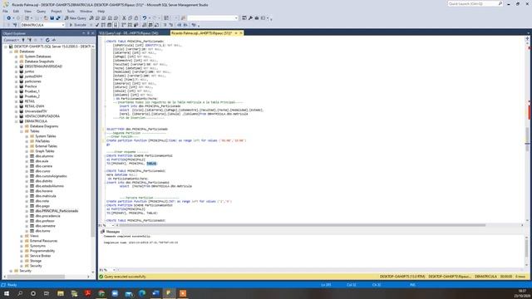Expand the dbo.PRINCIPAL_Particionado table node
Screen dimensions: 532x299
point(27,211)
